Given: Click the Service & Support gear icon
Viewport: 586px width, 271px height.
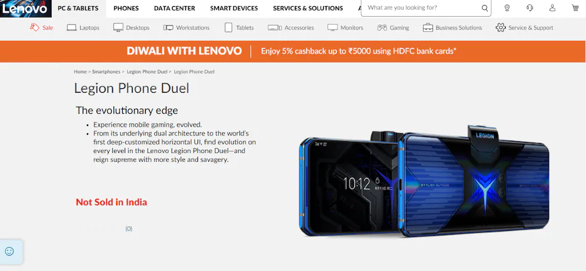Looking at the screenshot, I should (x=500, y=27).
